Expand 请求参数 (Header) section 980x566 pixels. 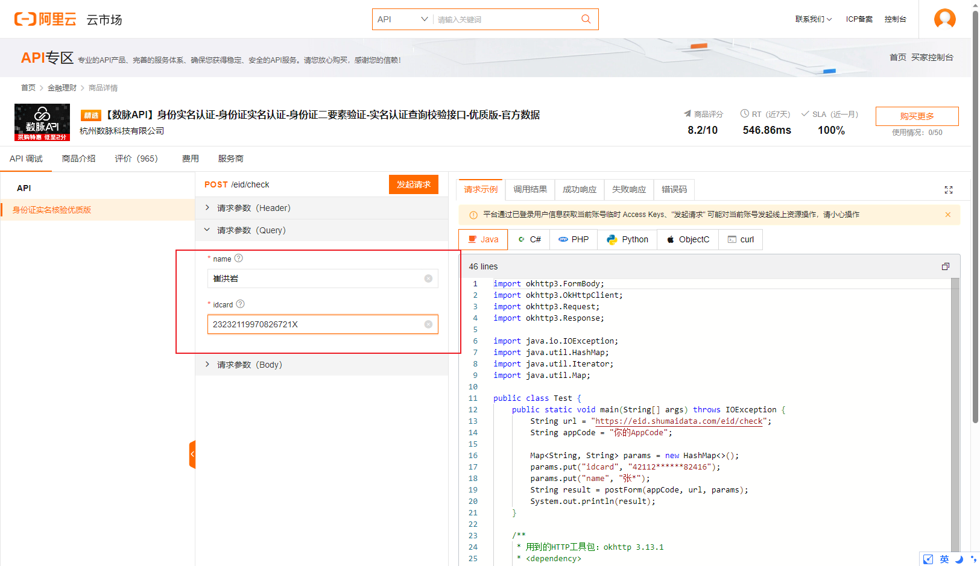[322, 208]
